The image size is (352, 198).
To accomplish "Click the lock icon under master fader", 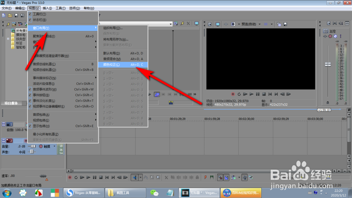I will tap(328, 103).
